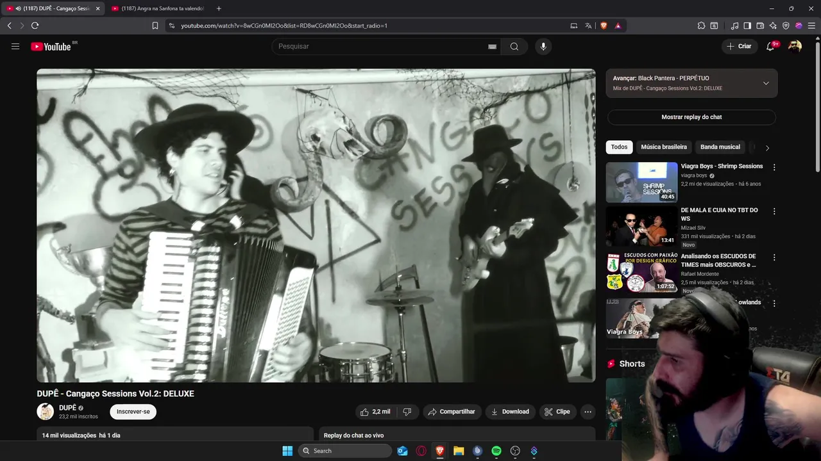Click the Inscrever-se subscribe button
Screen dimensions: 821x461
133,412
